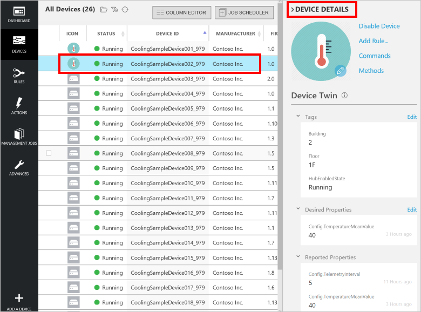Edit the device image with pencil icon
421x312 pixels.
point(340,71)
